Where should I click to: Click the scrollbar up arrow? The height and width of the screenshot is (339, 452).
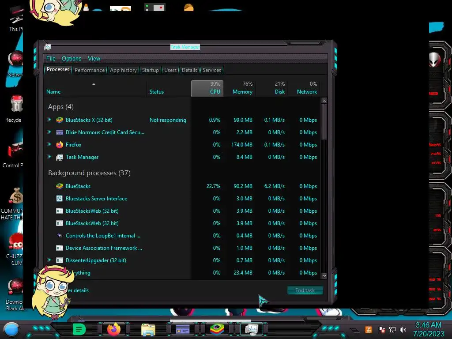point(324,101)
